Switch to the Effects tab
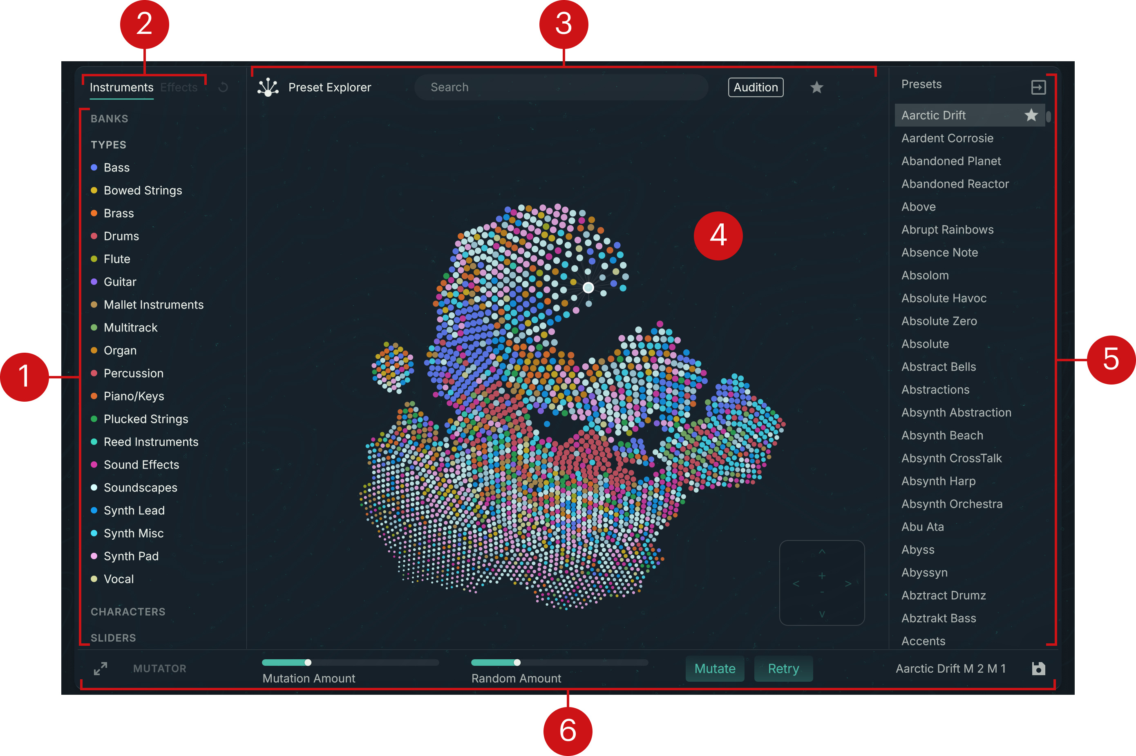Image resolution: width=1136 pixels, height=756 pixels. tap(179, 87)
